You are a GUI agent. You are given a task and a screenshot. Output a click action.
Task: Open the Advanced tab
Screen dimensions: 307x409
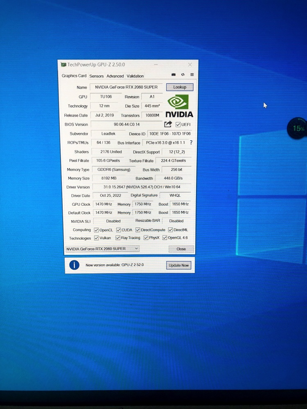tap(115, 76)
